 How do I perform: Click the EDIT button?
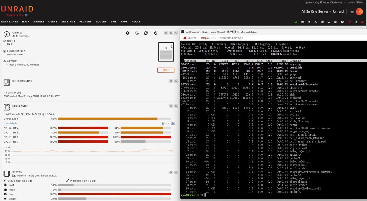click(x=166, y=70)
